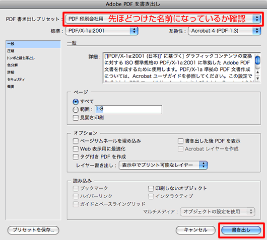The width and height of the screenshot is (267, 240).
Task: Toggle the ハイパーリンク checkbox
Action: click(x=76, y=196)
